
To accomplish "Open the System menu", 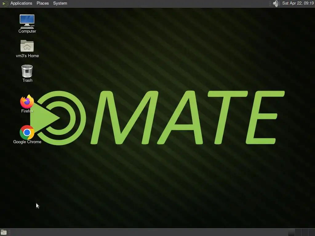I will point(60,3).
